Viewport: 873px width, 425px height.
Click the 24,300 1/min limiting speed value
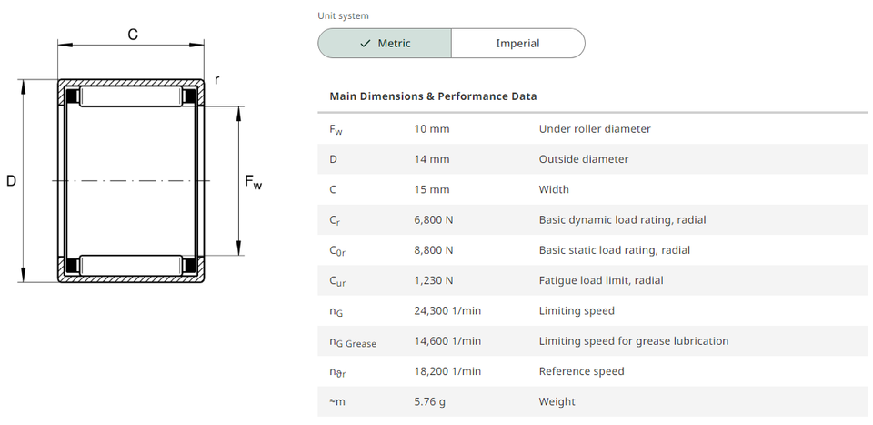[x=447, y=311]
